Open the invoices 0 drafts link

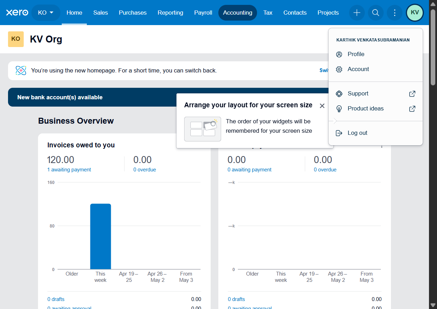pyautogui.click(x=56, y=299)
